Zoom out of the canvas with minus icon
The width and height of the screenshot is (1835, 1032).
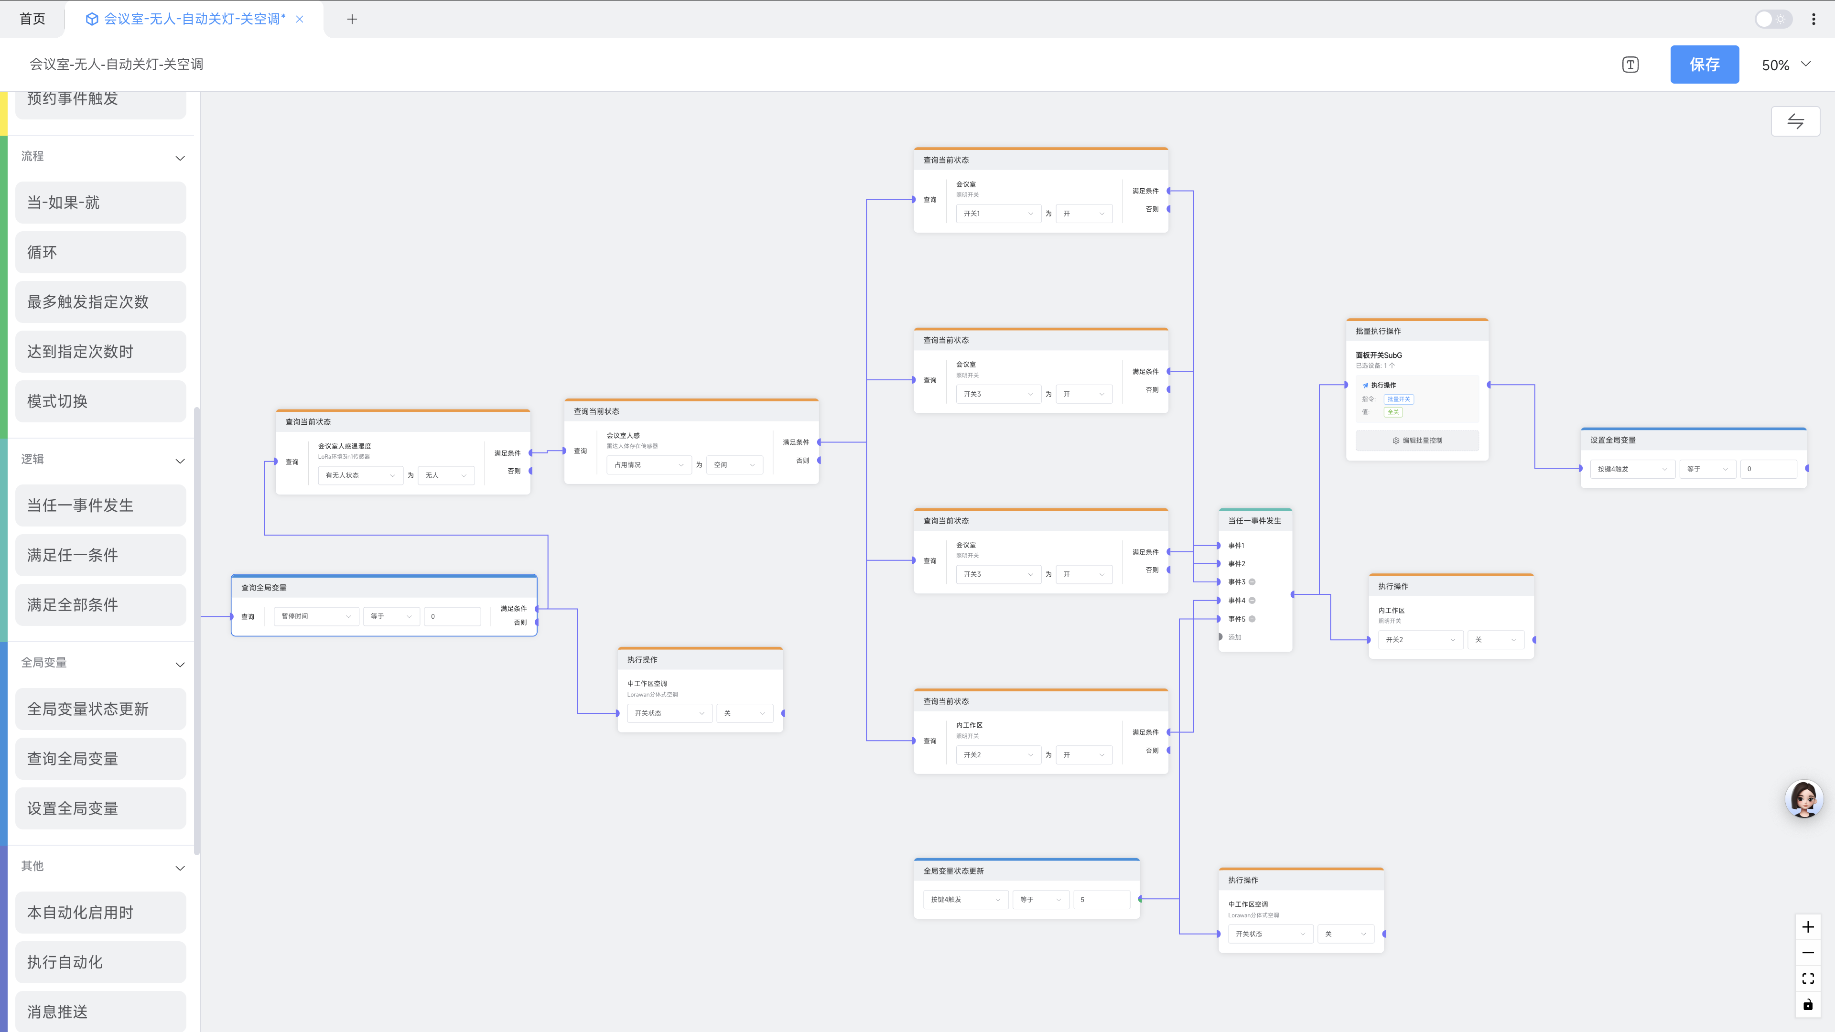pos(1807,952)
